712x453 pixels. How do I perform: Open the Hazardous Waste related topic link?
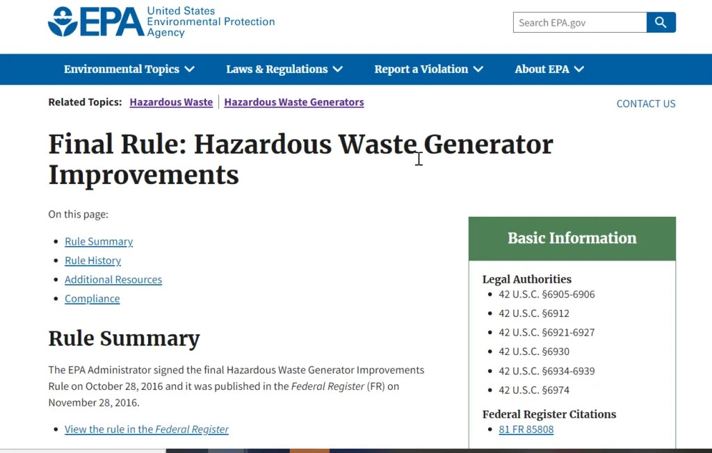tap(171, 102)
